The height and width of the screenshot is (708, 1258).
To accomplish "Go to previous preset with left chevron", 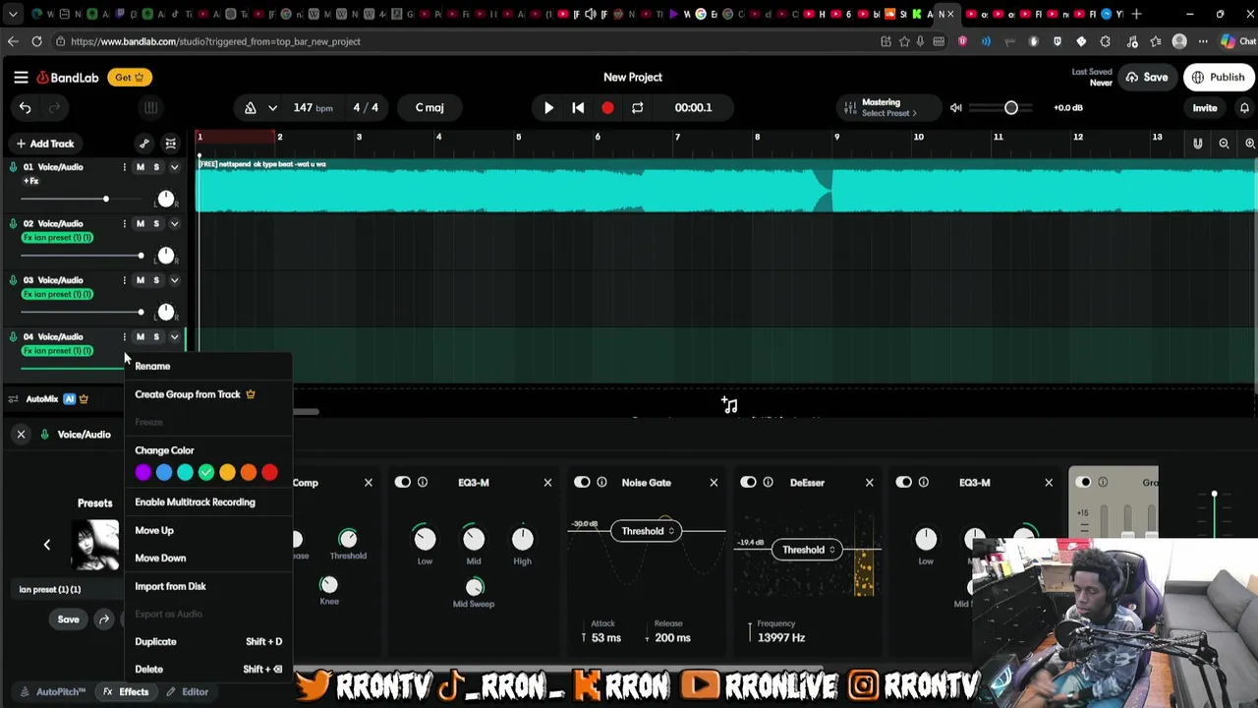I will pos(46,545).
